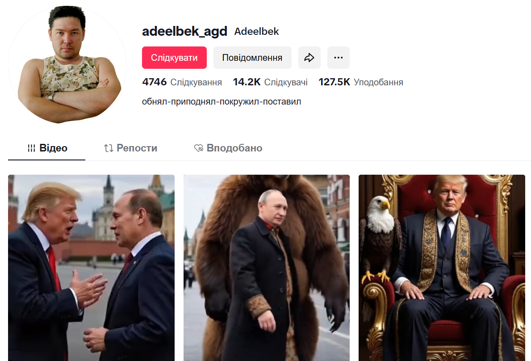
Task: Open the two men arguing video thumbnail
Action: tap(92, 268)
